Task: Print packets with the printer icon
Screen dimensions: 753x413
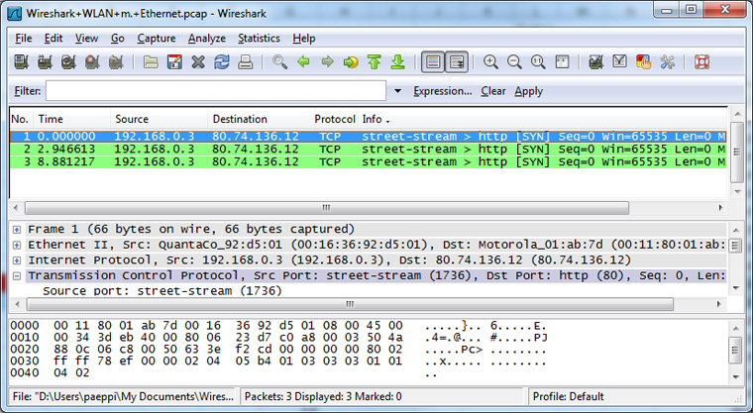Action: [x=246, y=62]
